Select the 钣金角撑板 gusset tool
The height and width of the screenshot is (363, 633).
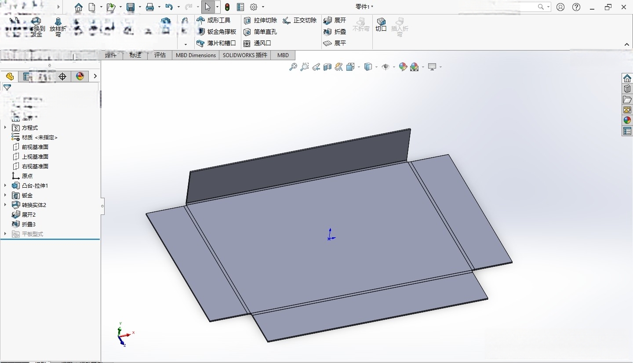[x=216, y=32]
